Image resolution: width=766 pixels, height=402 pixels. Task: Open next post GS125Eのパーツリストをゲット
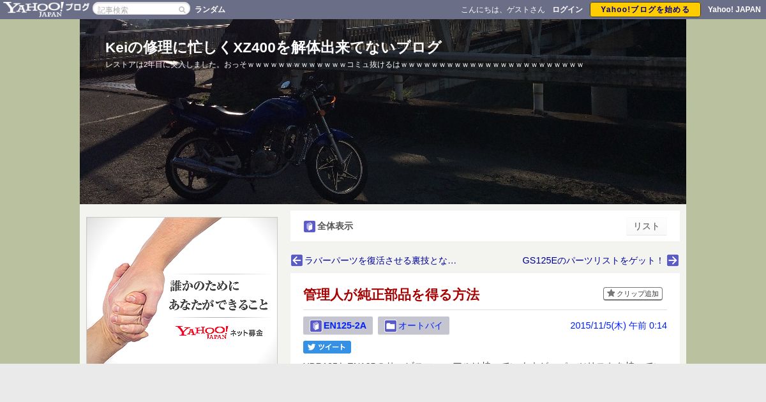[593, 260]
